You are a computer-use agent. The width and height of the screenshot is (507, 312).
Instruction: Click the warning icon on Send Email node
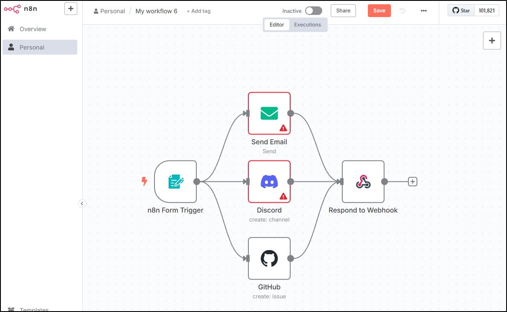click(283, 128)
